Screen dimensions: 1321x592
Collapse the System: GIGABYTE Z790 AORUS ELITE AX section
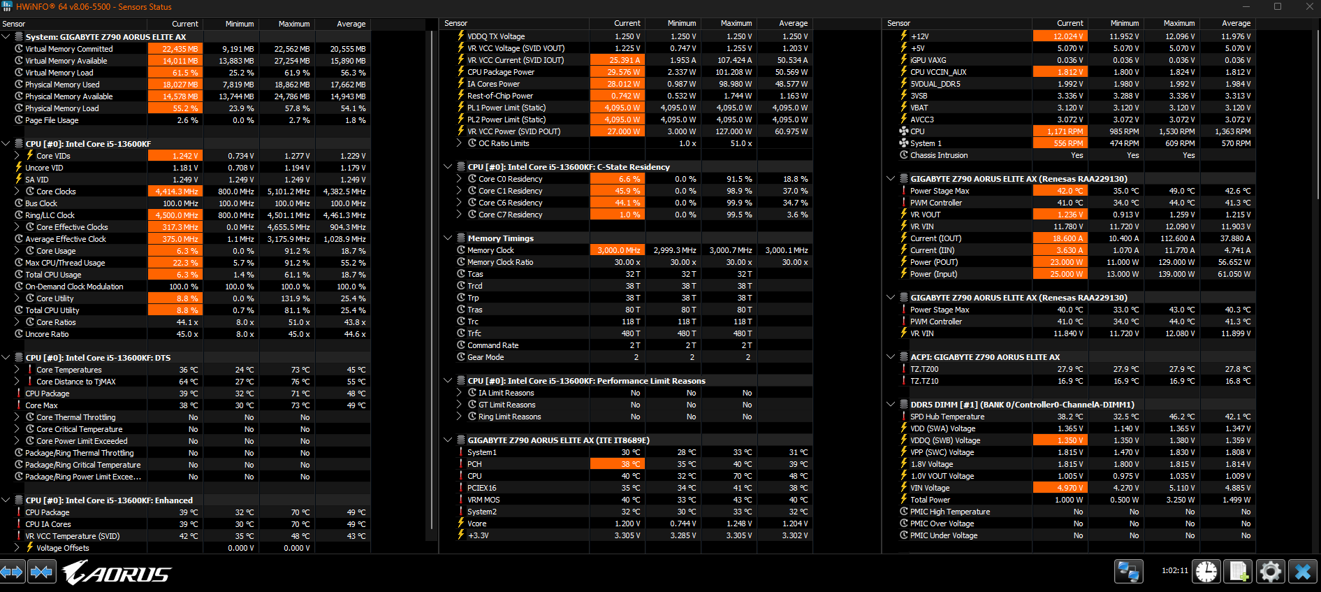[x=6, y=37]
